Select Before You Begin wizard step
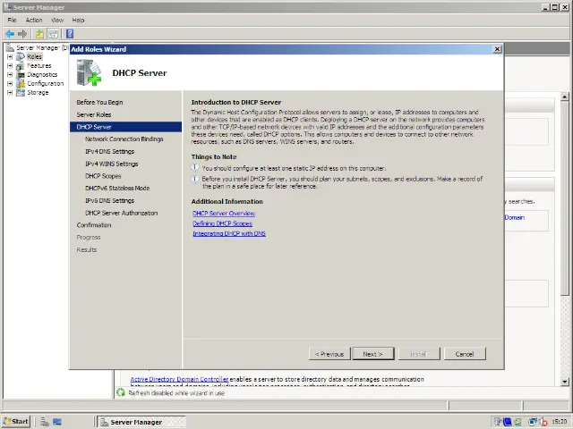Viewport: 573px width, 429px height. coord(99,103)
